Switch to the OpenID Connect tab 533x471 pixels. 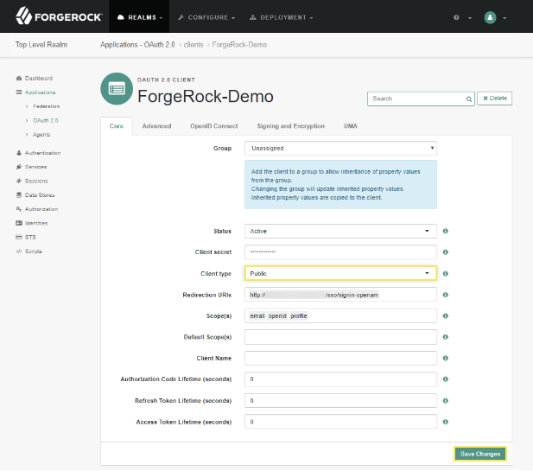pyautogui.click(x=213, y=126)
